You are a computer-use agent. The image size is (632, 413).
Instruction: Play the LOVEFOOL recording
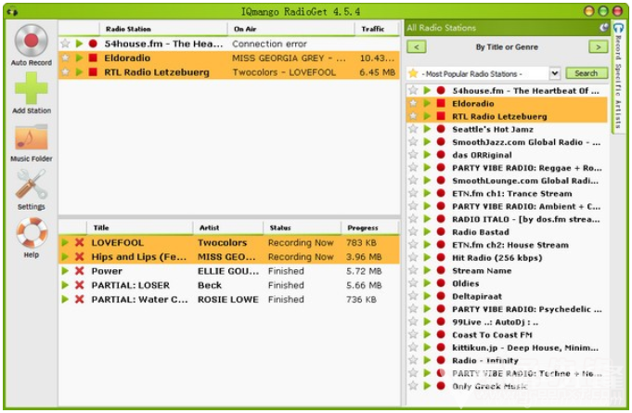tap(64, 242)
